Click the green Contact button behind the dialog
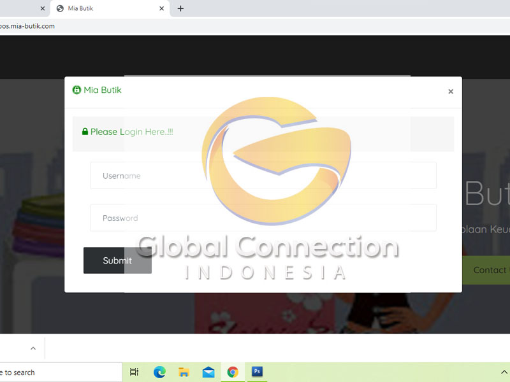Image resolution: width=510 pixels, height=382 pixels. click(488, 270)
